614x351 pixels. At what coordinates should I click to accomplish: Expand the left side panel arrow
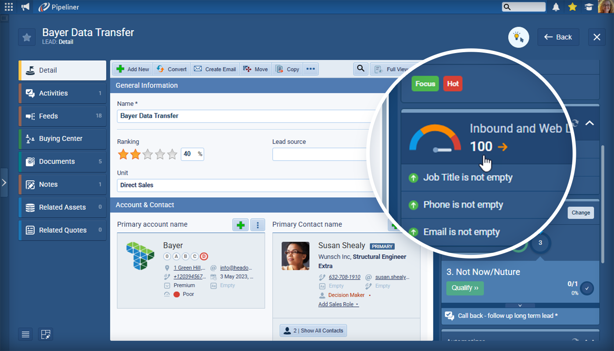click(4, 182)
